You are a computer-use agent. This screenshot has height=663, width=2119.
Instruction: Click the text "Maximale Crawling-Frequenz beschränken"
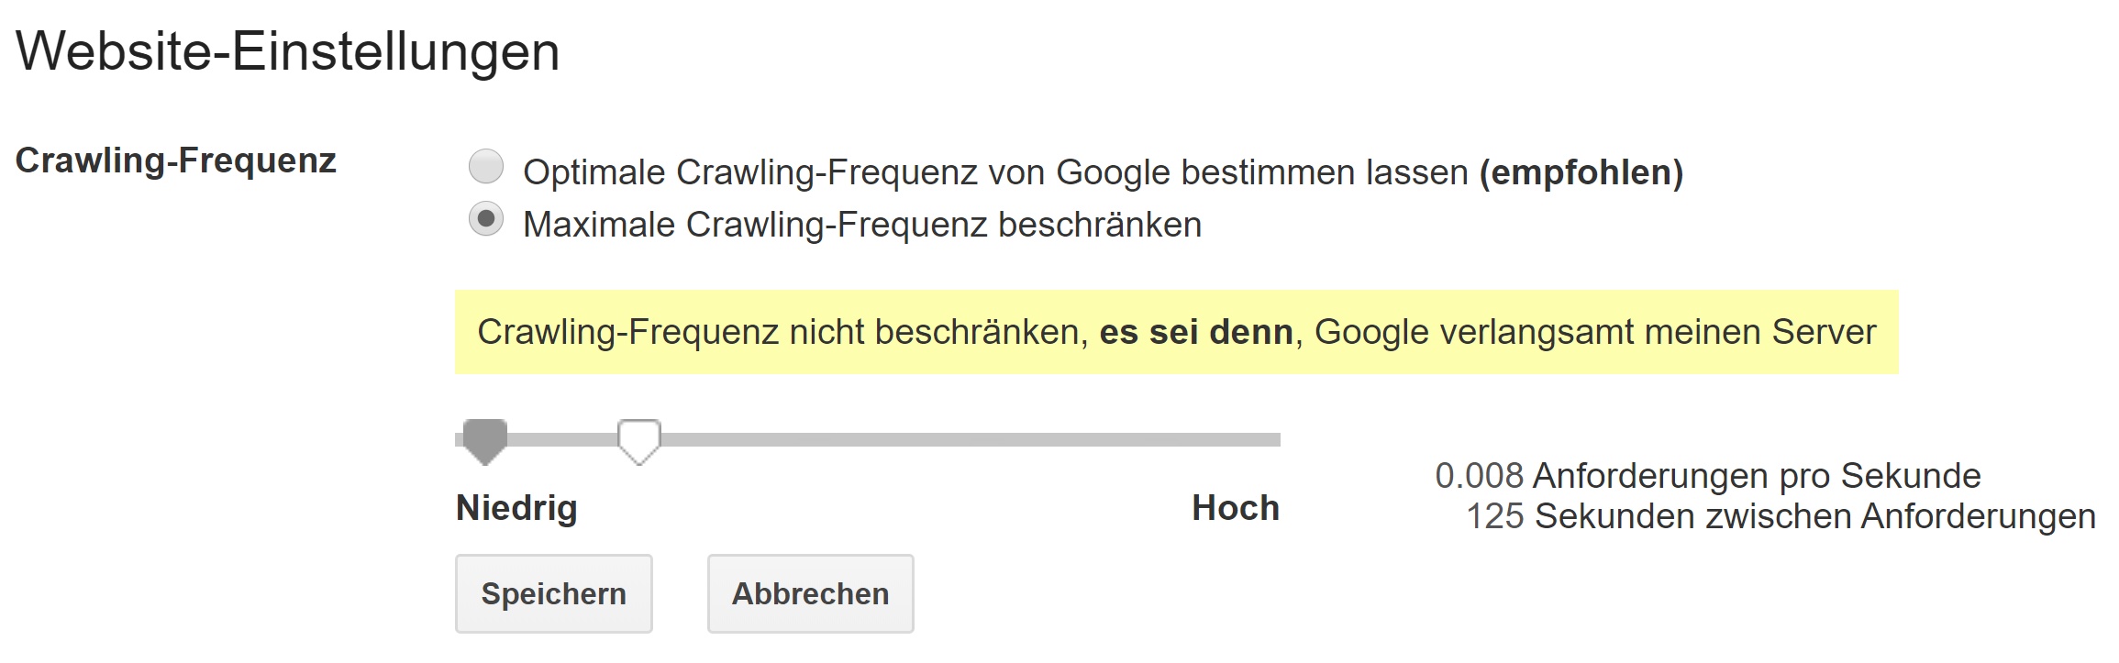pos(862,221)
